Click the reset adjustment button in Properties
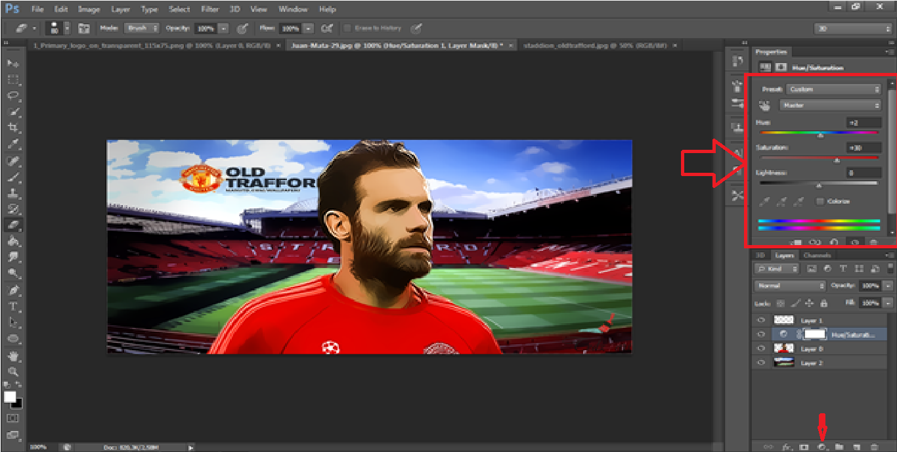Image resolution: width=897 pixels, height=452 pixels. 835,242
